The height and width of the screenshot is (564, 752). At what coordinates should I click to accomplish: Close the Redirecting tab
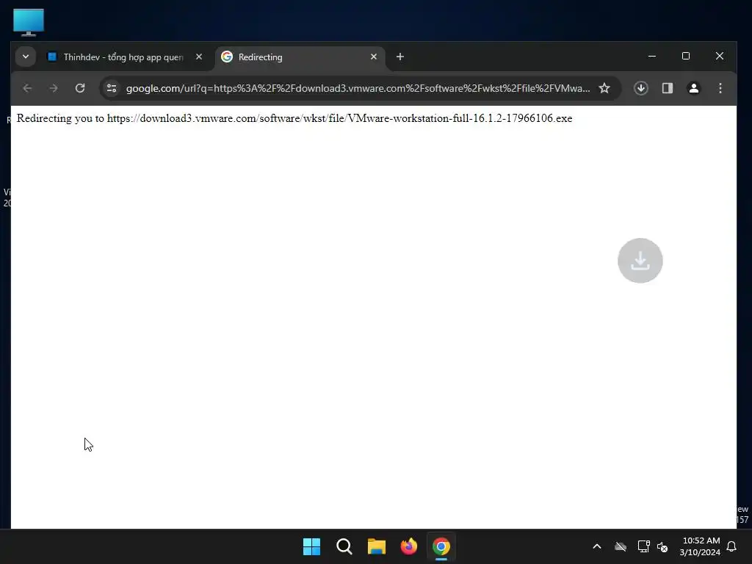point(374,57)
